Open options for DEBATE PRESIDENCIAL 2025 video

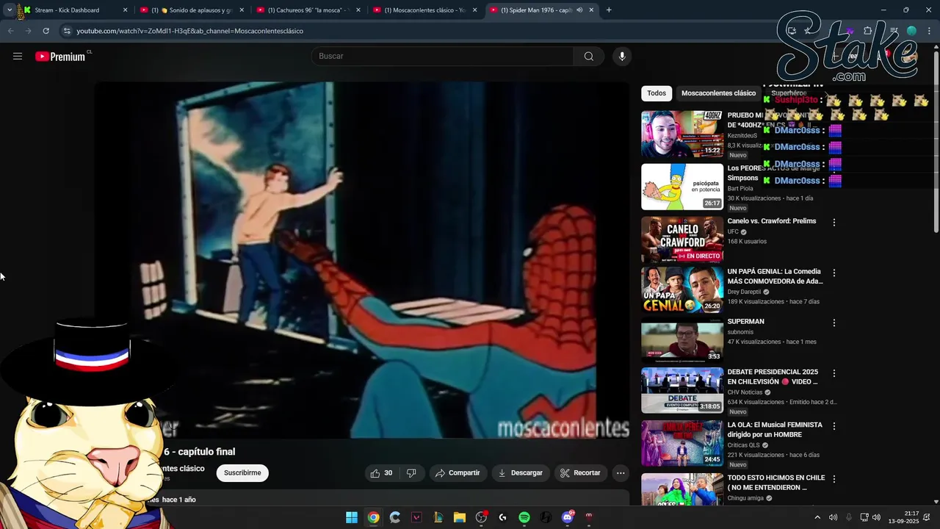[834, 374]
